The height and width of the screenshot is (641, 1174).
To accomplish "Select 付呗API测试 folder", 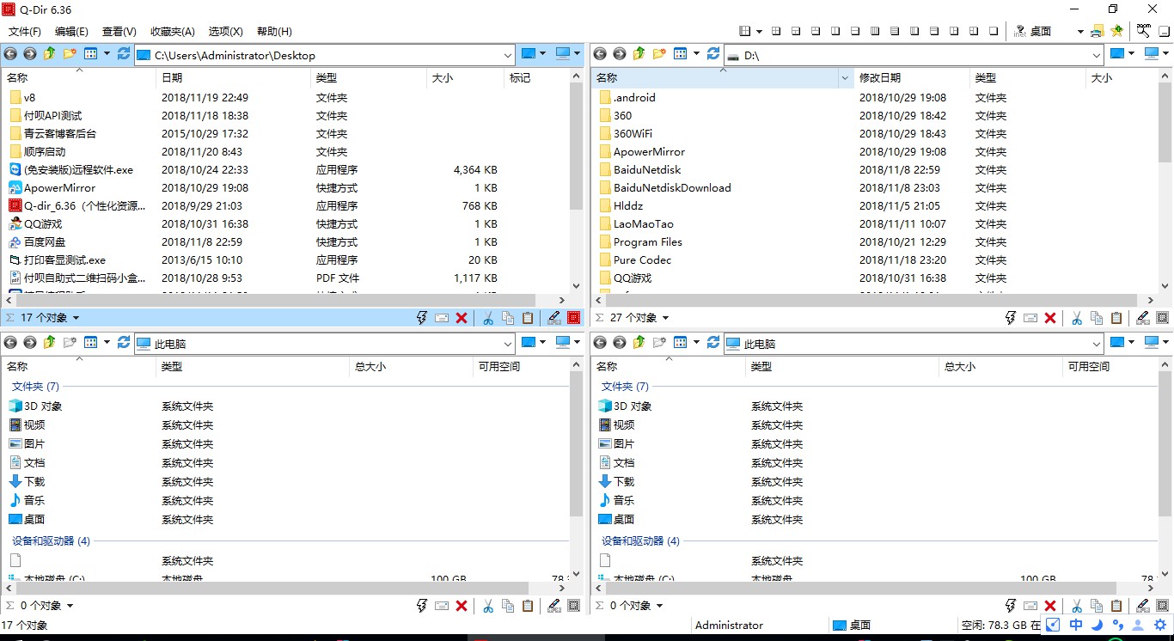I will click(53, 115).
